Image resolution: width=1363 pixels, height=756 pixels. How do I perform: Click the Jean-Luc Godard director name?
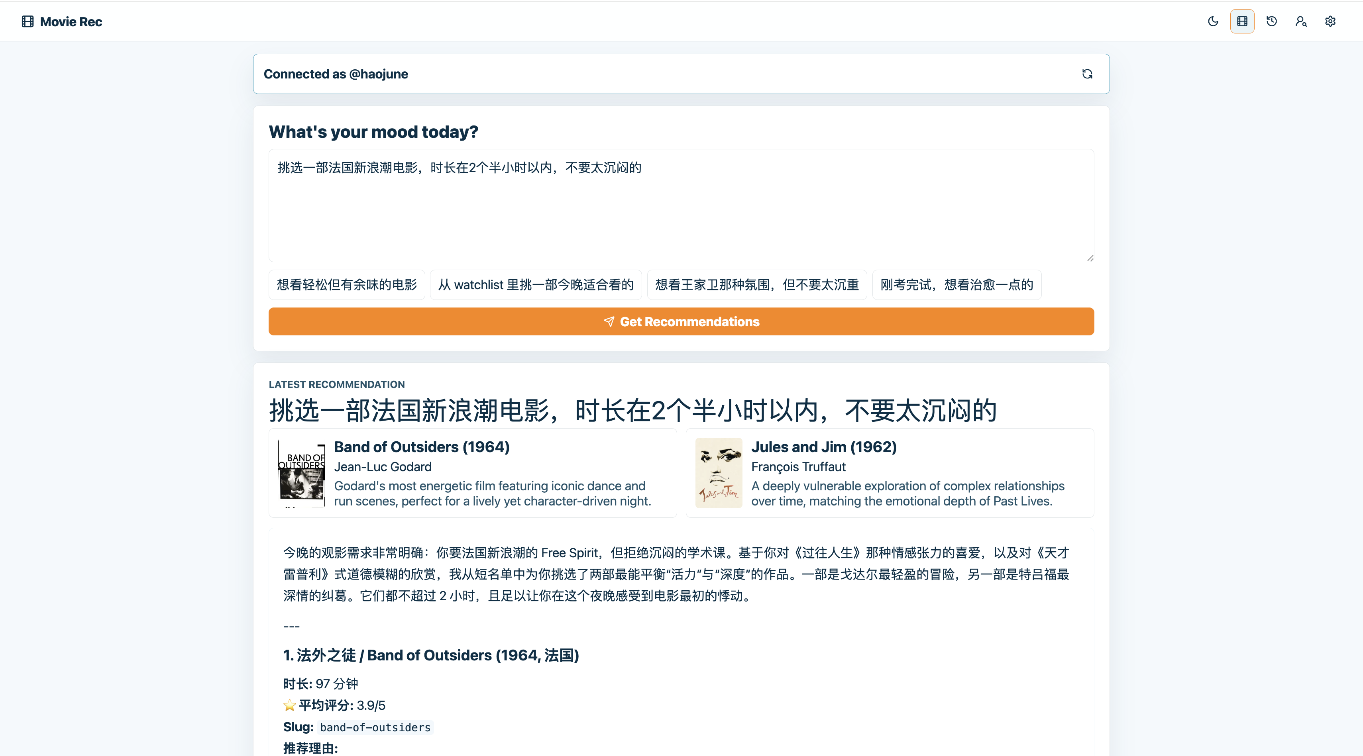click(x=383, y=467)
